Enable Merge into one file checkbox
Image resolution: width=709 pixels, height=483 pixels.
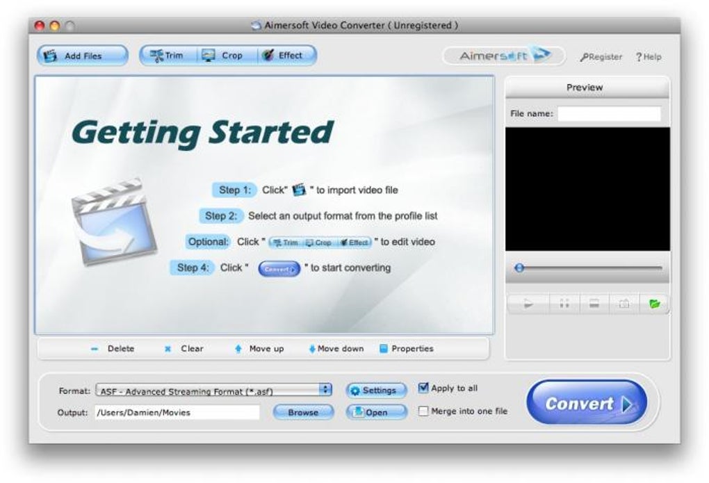coord(423,411)
